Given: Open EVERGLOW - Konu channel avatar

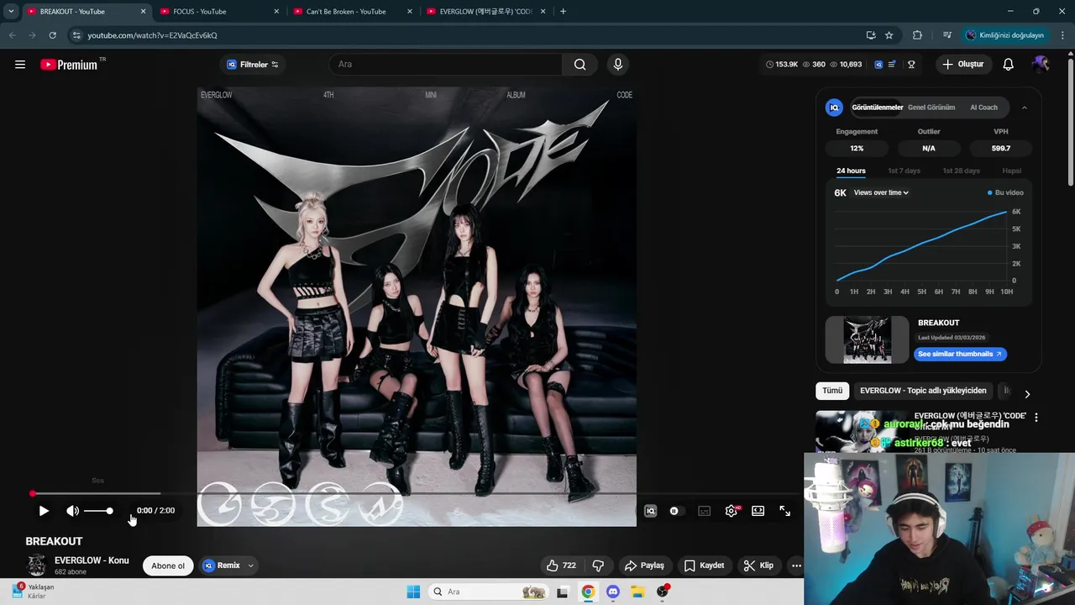Looking at the screenshot, I should 36,566.
